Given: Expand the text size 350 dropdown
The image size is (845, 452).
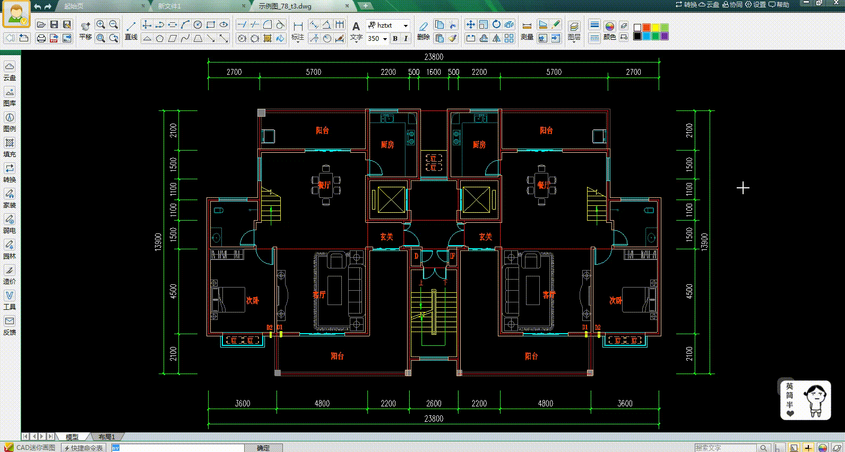Looking at the screenshot, I should point(385,39).
